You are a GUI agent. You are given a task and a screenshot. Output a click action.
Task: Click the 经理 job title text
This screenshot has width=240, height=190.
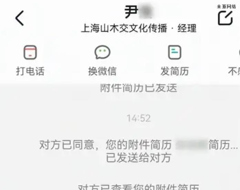[x=187, y=29]
